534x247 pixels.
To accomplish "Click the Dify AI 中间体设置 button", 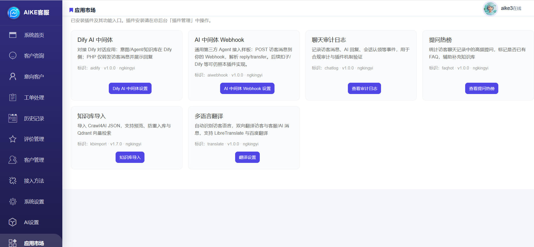I will pos(130,88).
